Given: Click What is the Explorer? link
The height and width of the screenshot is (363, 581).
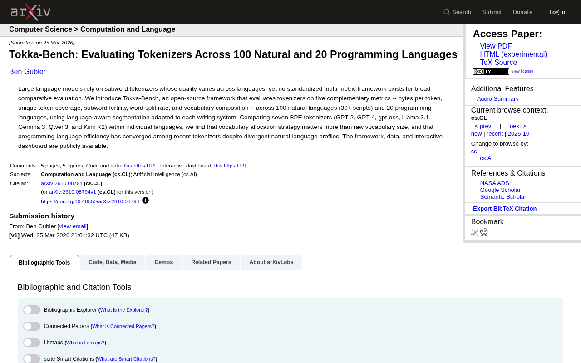Looking at the screenshot, I should (x=124, y=310).
